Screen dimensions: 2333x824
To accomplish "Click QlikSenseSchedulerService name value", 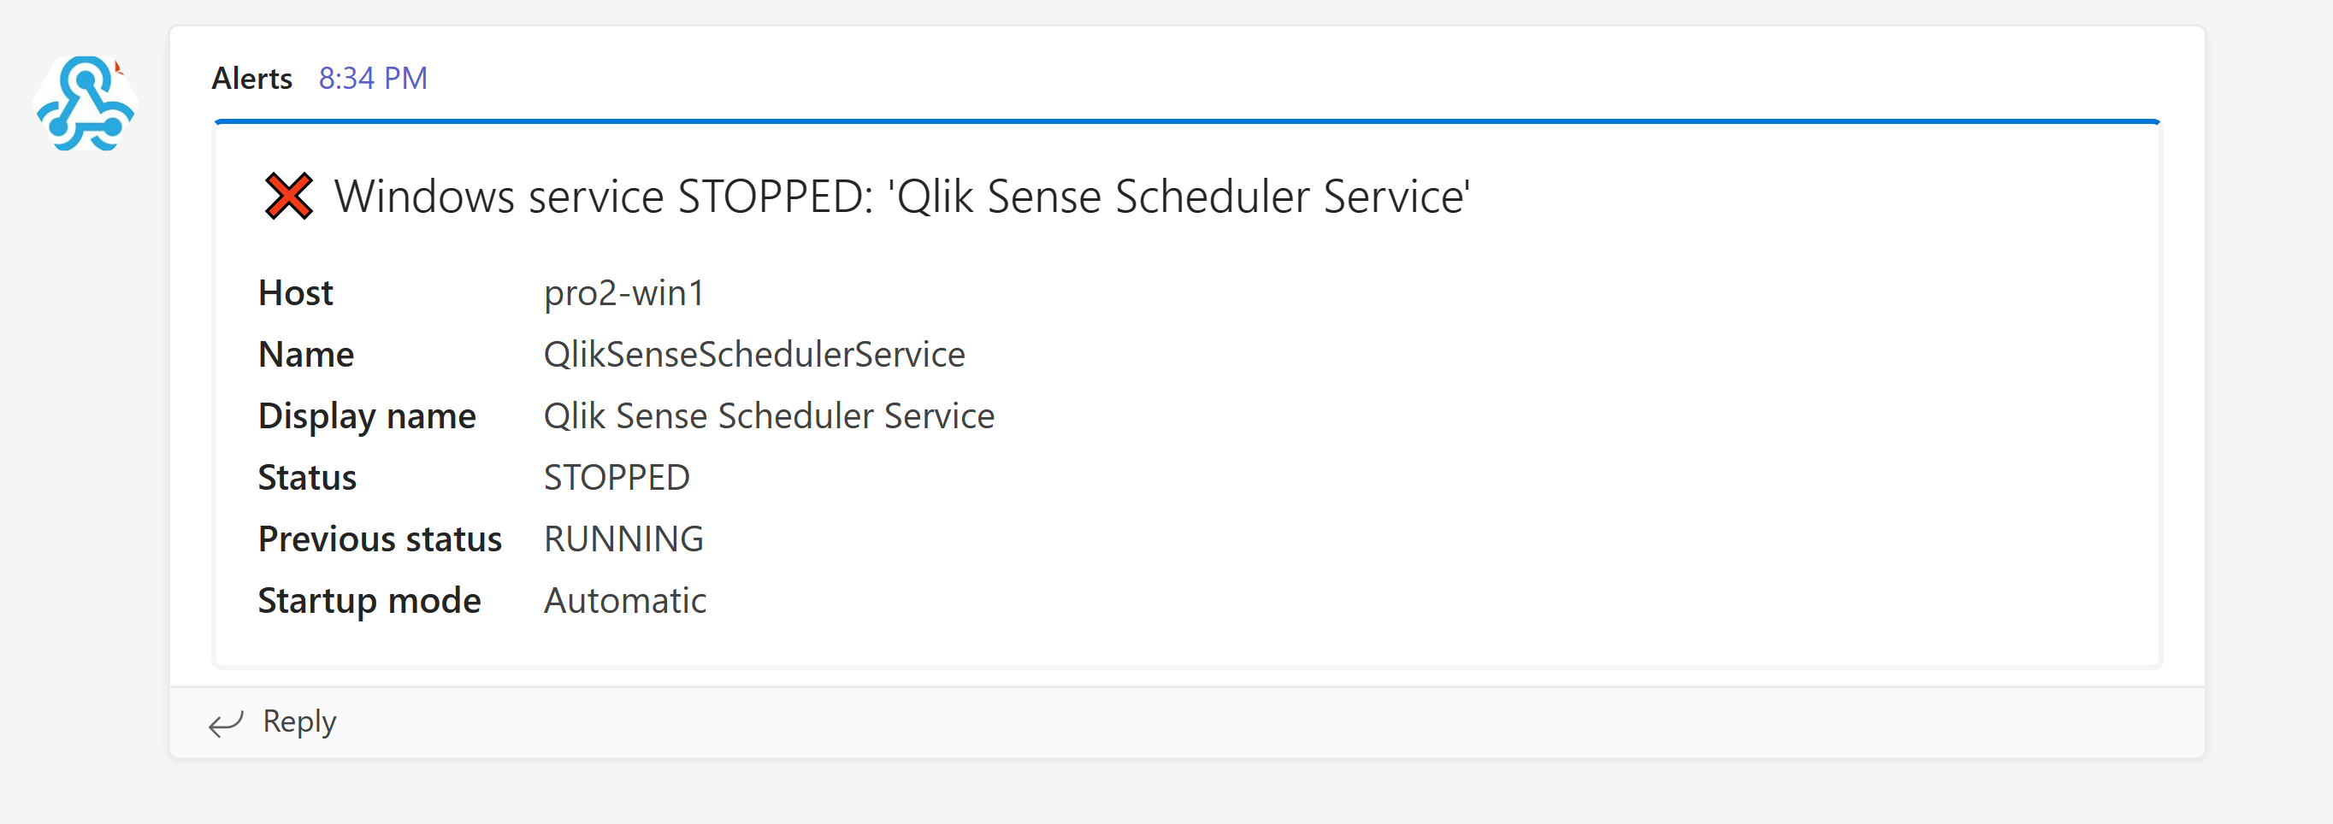I will 753,355.
